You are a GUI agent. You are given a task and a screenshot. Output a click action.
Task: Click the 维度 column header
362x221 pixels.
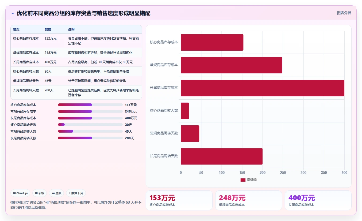(x=16, y=29)
